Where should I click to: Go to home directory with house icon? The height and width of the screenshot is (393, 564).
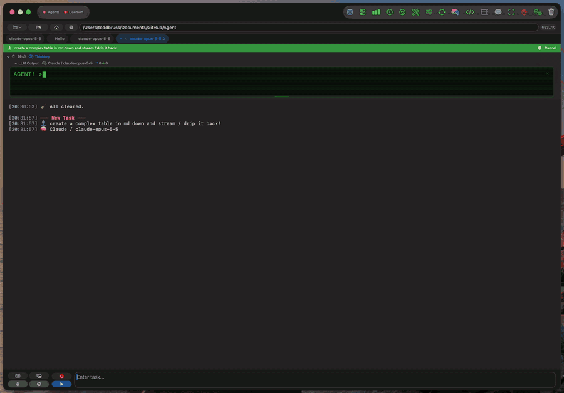(56, 28)
